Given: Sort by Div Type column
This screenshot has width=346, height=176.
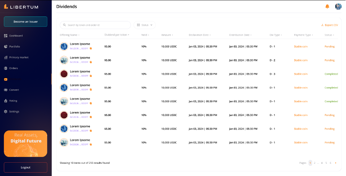Looking at the screenshot, I should tap(276, 35).
